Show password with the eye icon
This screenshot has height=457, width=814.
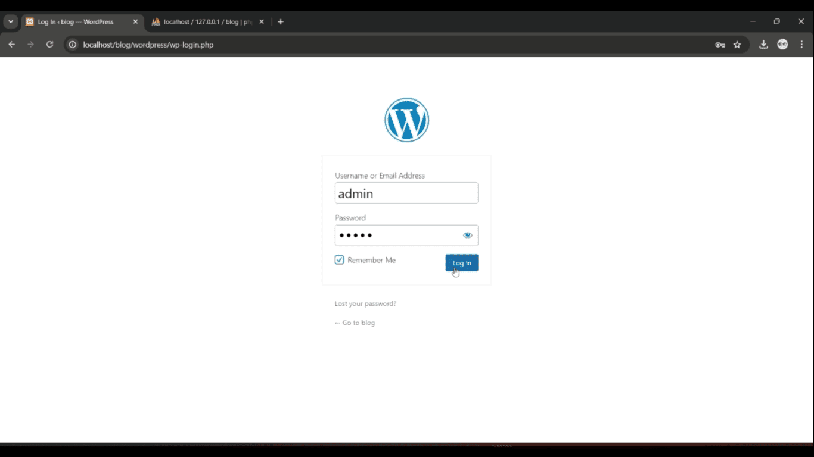click(468, 235)
